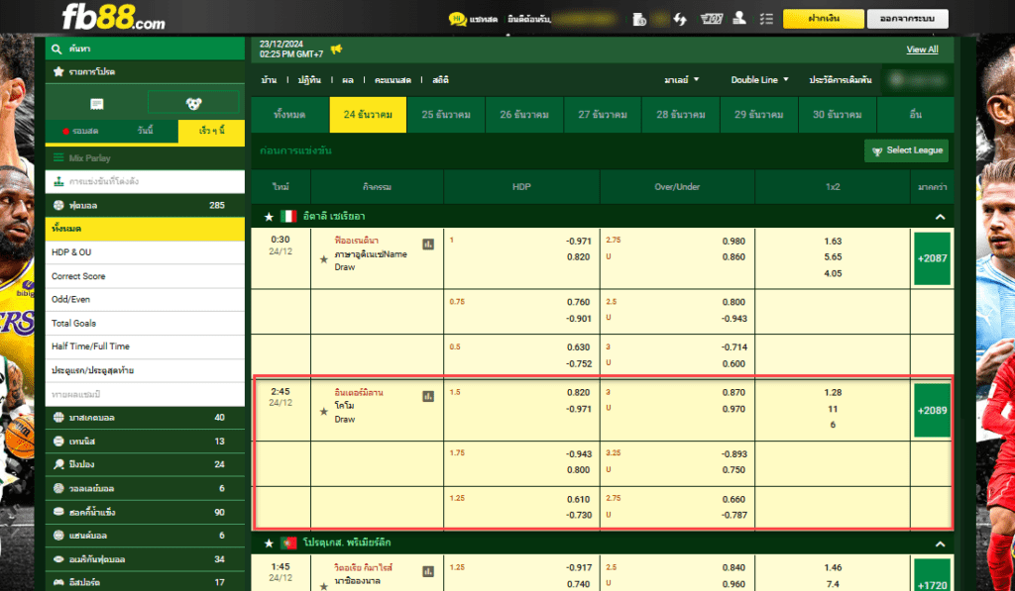Collapse the Portugal Primeira Liga section
This screenshot has width=1015, height=591.
click(x=940, y=543)
